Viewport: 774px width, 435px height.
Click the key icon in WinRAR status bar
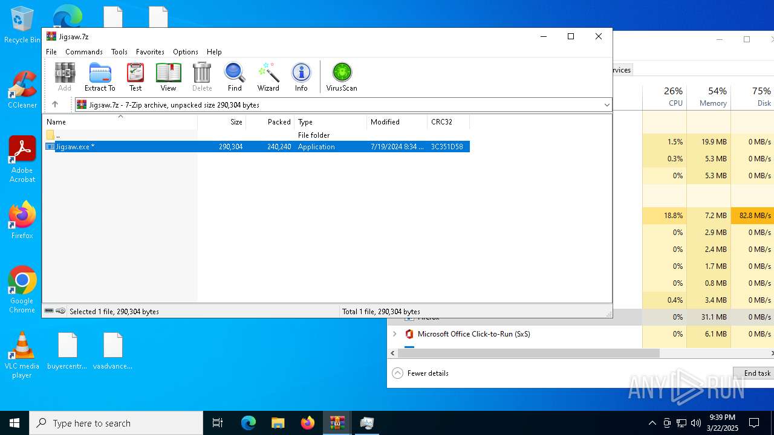coord(60,311)
